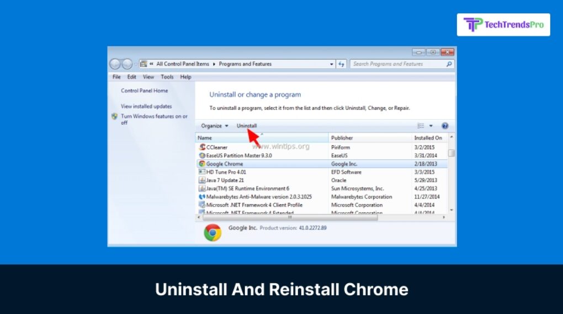The height and width of the screenshot is (314, 563).
Task: Click the EaseUS Partition Master icon
Action: click(x=202, y=155)
